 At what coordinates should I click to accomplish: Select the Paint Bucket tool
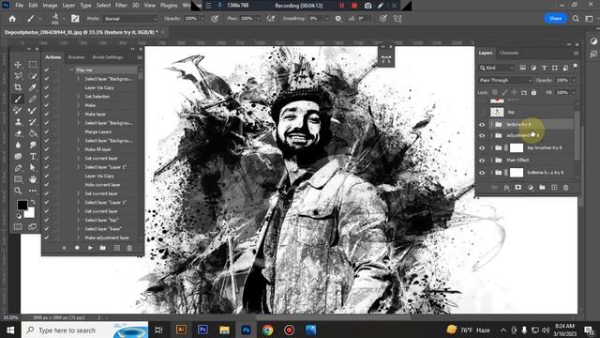33,133
